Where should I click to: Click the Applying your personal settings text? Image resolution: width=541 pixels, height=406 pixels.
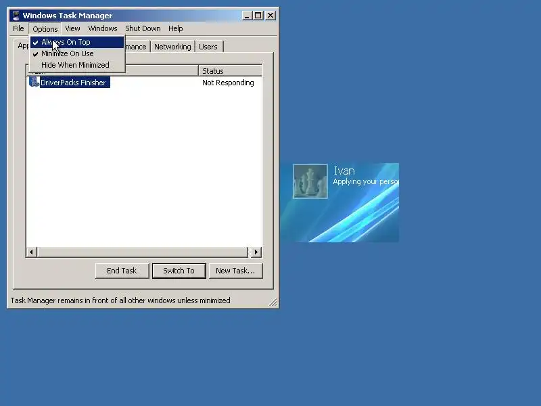366,181
